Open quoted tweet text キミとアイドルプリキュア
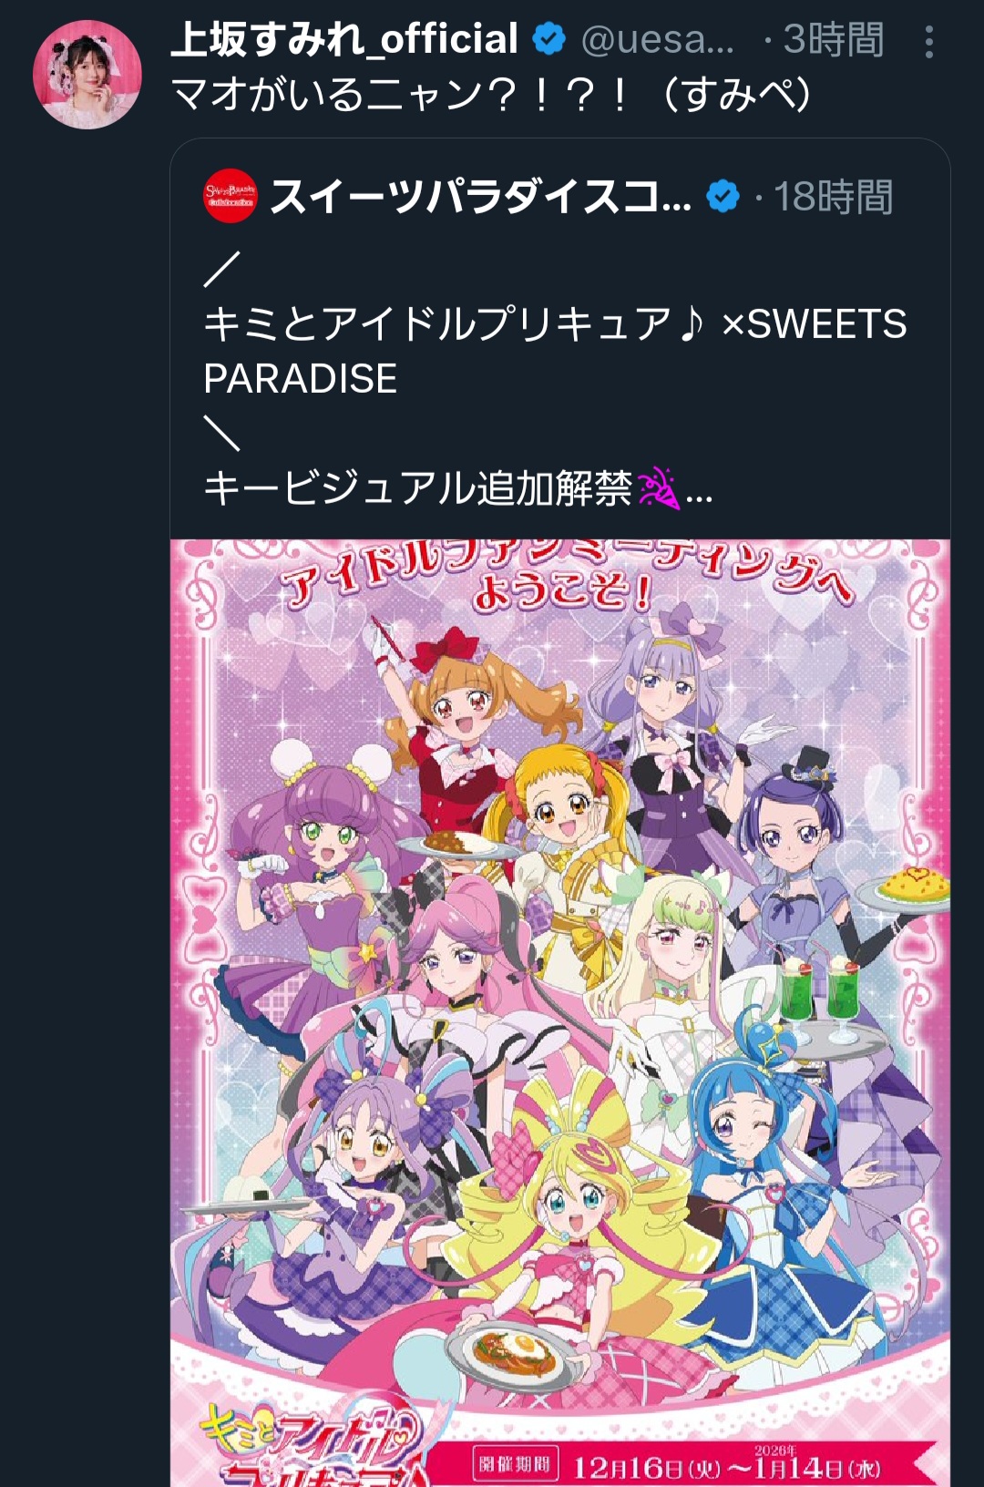Screen dimensions: 984x1487 tap(555, 351)
